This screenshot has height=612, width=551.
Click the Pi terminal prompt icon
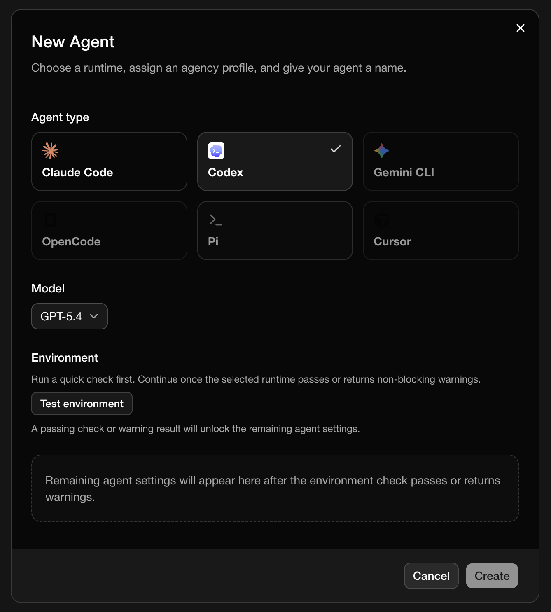click(x=216, y=220)
